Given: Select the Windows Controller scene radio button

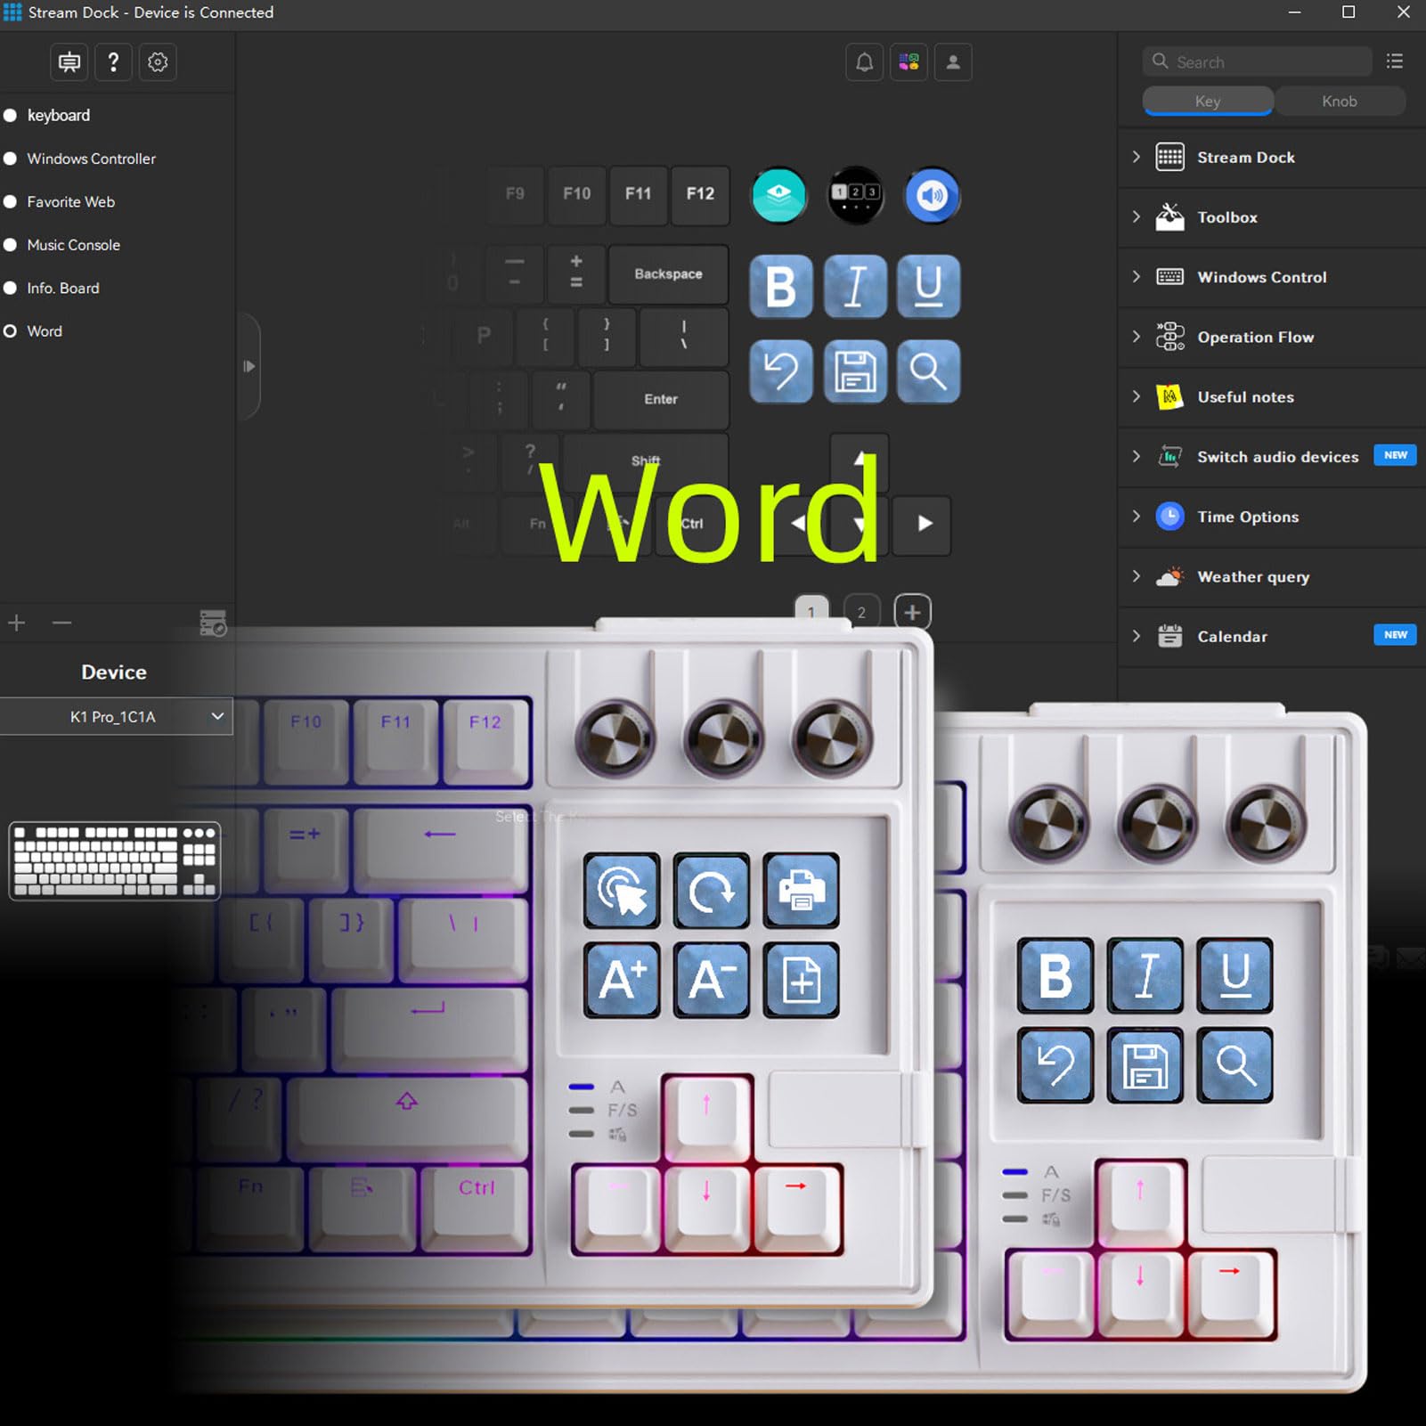Looking at the screenshot, I should click(x=11, y=159).
